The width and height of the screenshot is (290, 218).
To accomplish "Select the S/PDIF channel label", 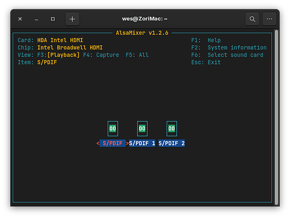I will [112, 144].
